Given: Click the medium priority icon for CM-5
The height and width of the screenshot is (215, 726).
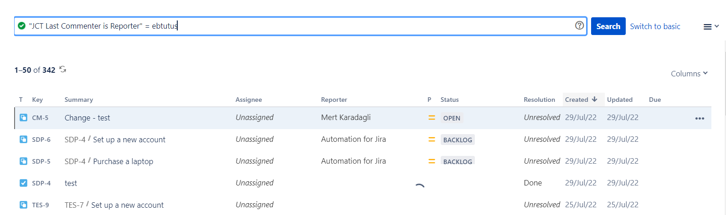Looking at the screenshot, I should tap(432, 118).
